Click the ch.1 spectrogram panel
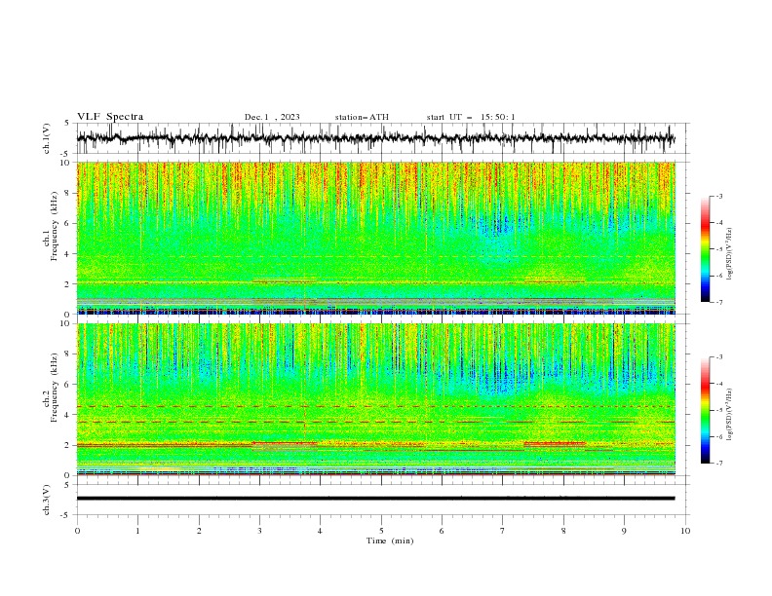Viewport: 772px width, 596px height. tap(375, 238)
